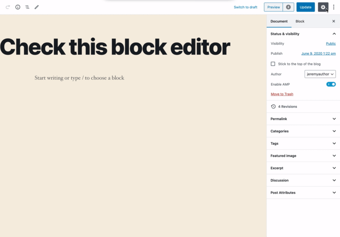Open the revisions history icon

pyautogui.click(x=273, y=107)
